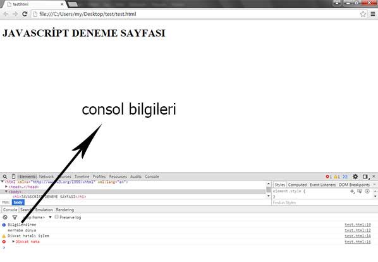The height and width of the screenshot is (262, 378).
Task: Click the Elements panel scroll up arrow
Action: coord(268,184)
